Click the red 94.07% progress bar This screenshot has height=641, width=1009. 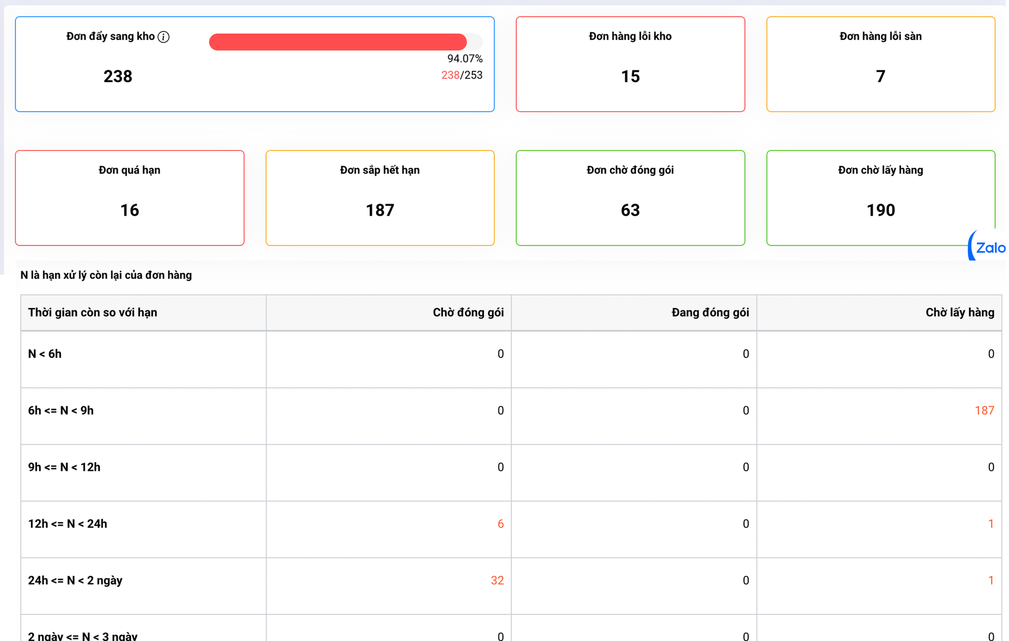click(x=338, y=42)
